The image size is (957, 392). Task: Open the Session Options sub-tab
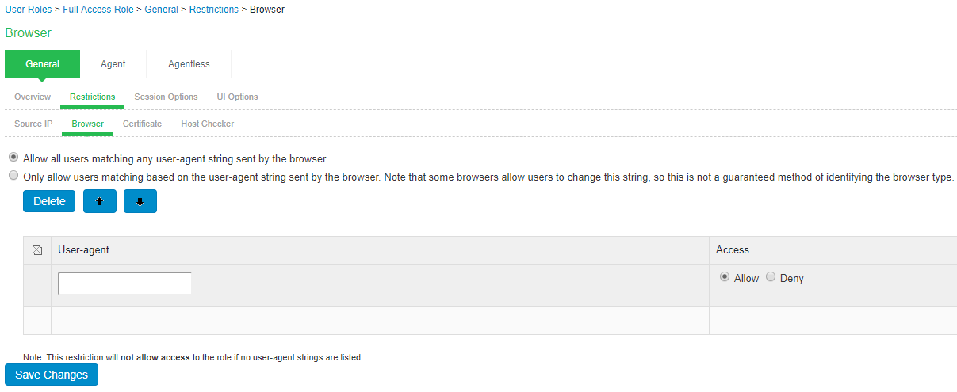(166, 97)
